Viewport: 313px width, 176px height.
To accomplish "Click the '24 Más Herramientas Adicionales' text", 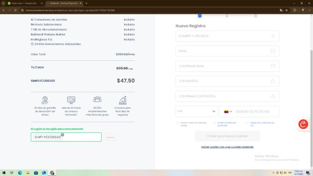I will pyautogui.click(x=58, y=44).
